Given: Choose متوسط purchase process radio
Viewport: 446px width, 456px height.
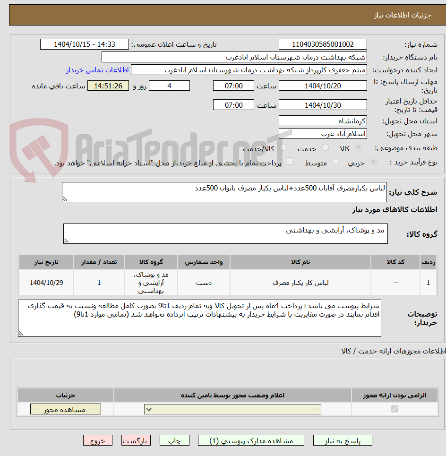Looking at the screenshot, I should click(x=335, y=162).
